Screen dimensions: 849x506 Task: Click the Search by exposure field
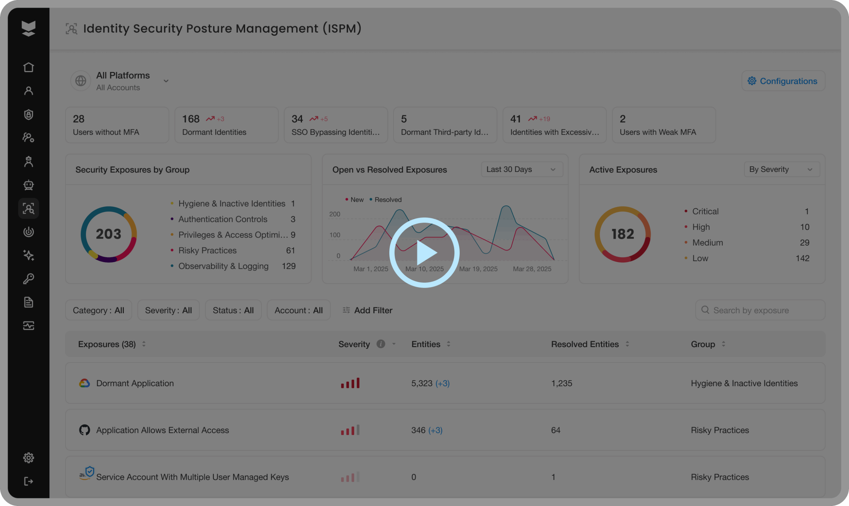pos(760,310)
